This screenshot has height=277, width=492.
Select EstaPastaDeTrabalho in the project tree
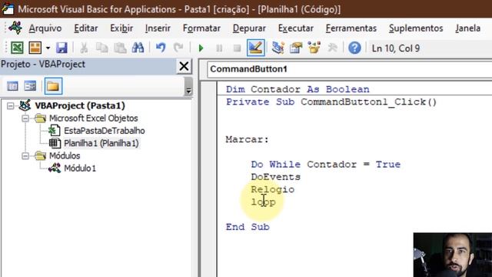coord(105,131)
